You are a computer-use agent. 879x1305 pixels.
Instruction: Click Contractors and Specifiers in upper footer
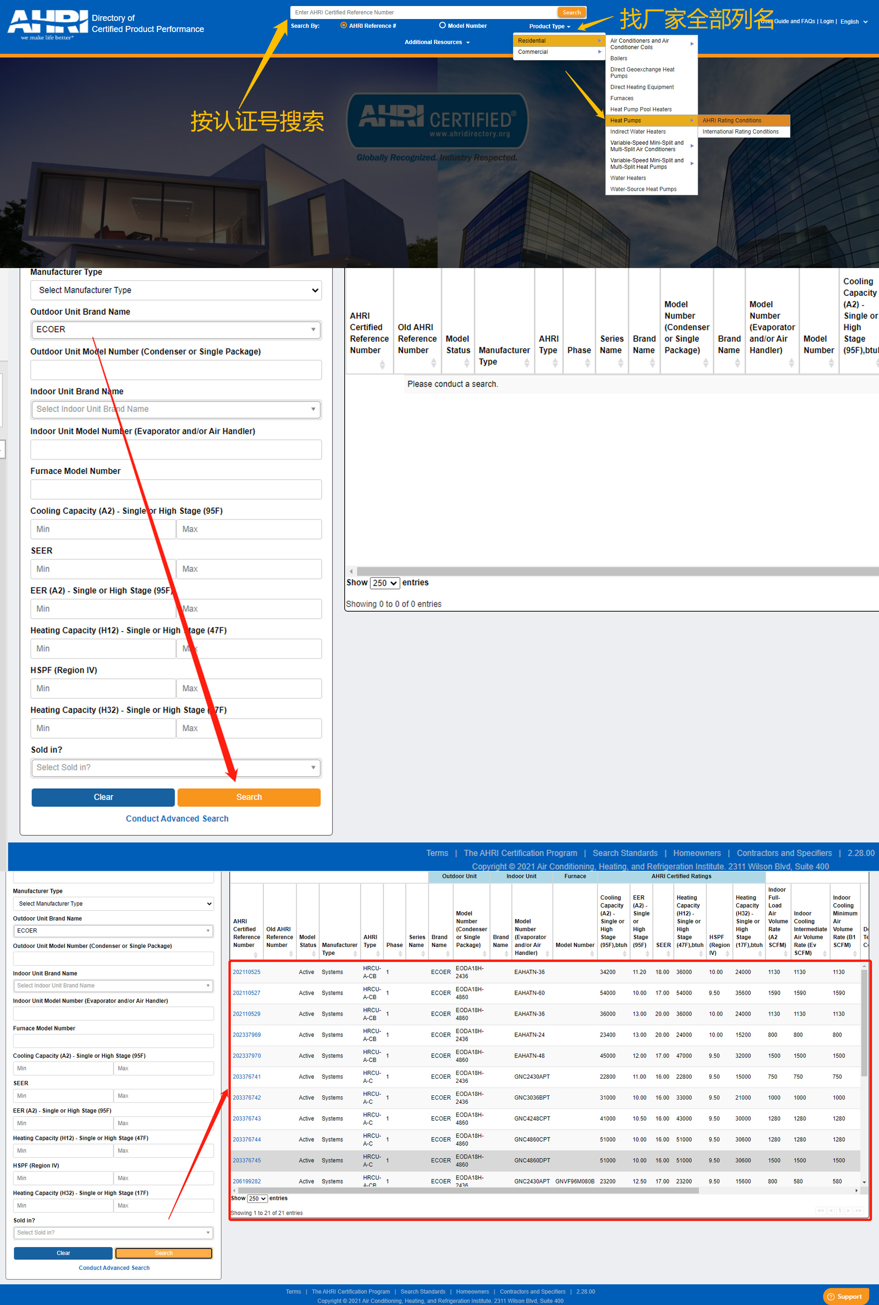point(784,853)
